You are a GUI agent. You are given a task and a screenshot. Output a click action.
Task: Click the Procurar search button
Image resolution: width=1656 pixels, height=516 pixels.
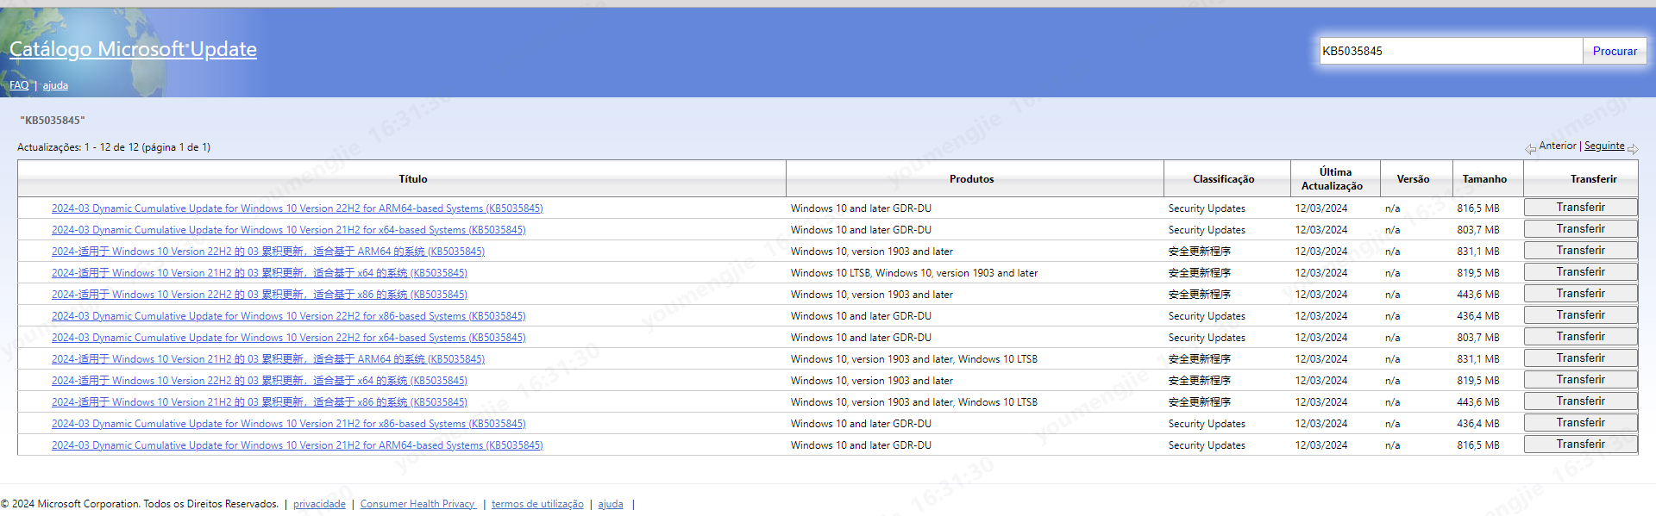(1615, 51)
